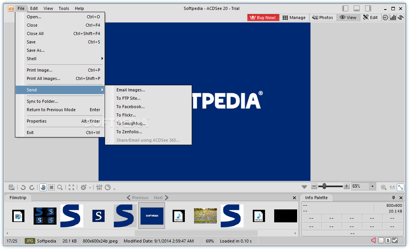Click the zoom in plus button
Image resolution: width=409 pixels, height=249 pixels.
pos(346,186)
